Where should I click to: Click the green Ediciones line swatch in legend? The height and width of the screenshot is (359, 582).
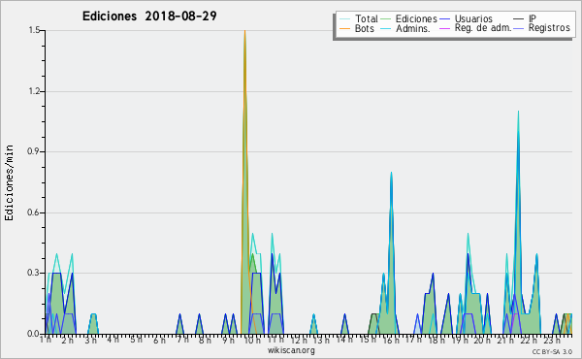(x=386, y=19)
